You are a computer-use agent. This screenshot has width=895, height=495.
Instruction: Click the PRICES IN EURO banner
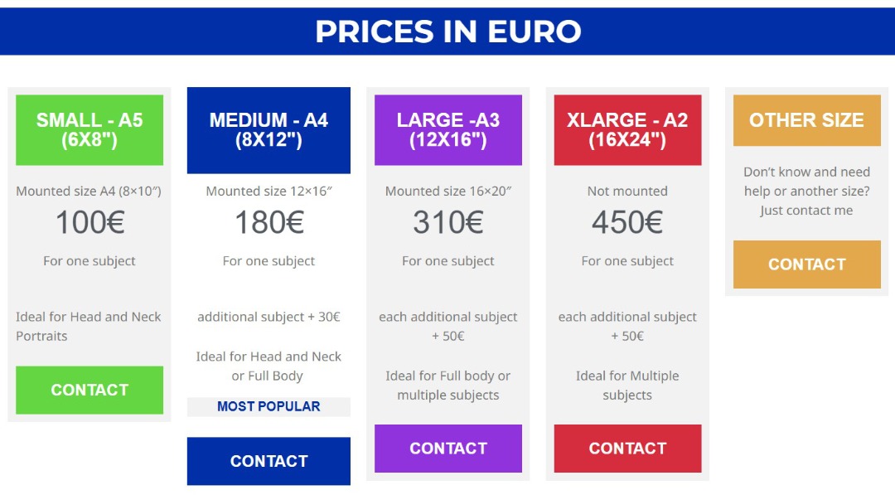point(447,32)
